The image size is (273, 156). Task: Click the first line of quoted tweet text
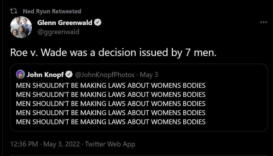click(x=111, y=86)
